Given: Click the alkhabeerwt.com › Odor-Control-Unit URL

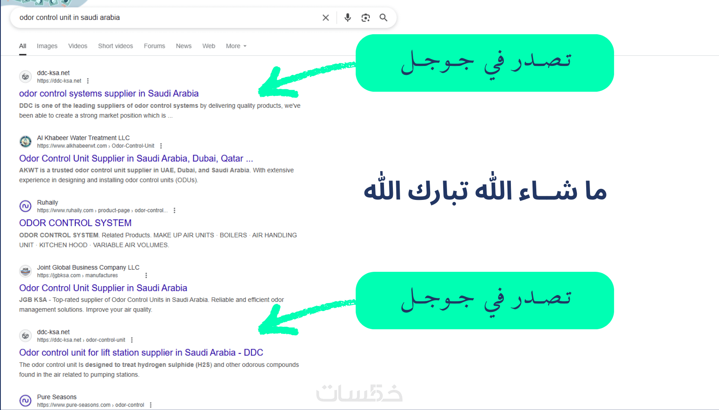Looking at the screenshot, I should [96, 146].
